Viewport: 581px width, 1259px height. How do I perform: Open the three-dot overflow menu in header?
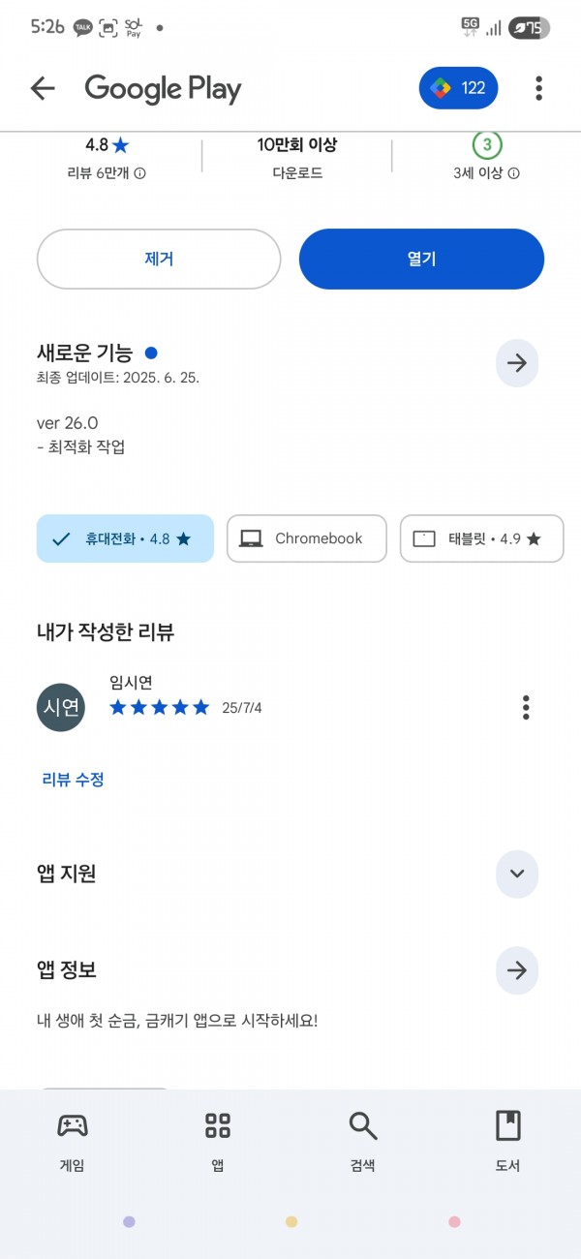[x=538, y=88]
